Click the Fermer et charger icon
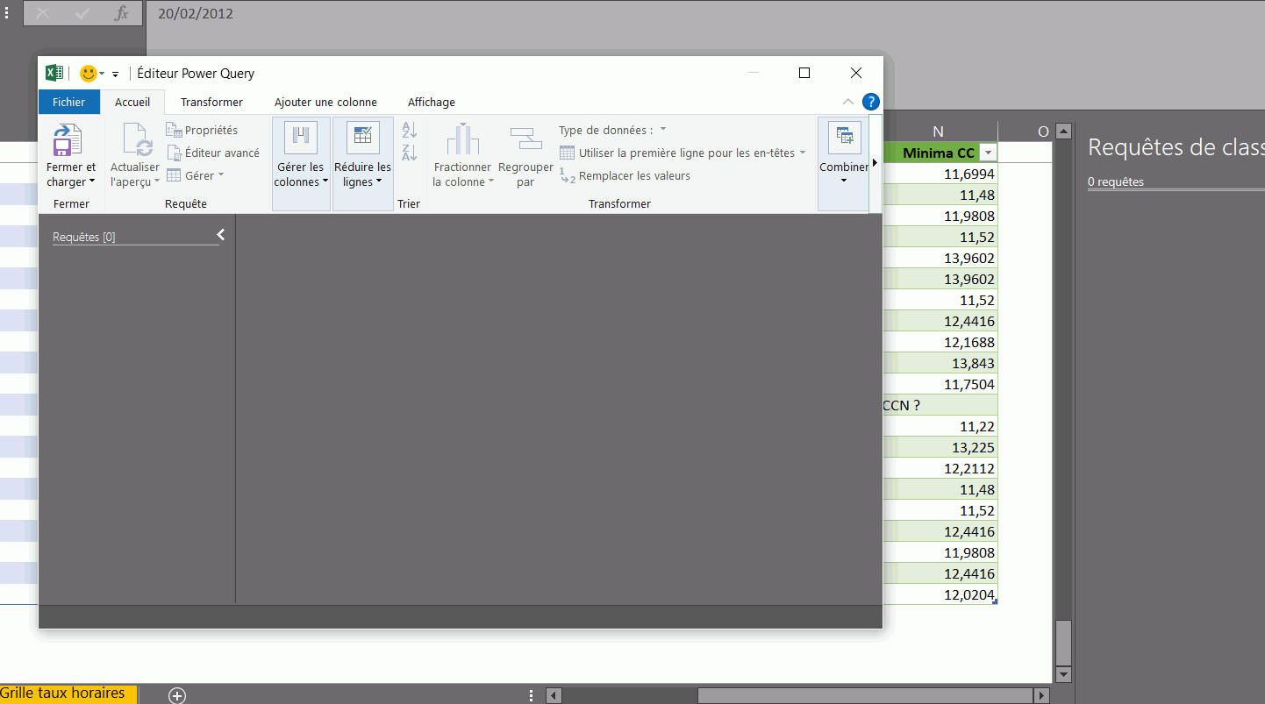 (x=68, y=141)
